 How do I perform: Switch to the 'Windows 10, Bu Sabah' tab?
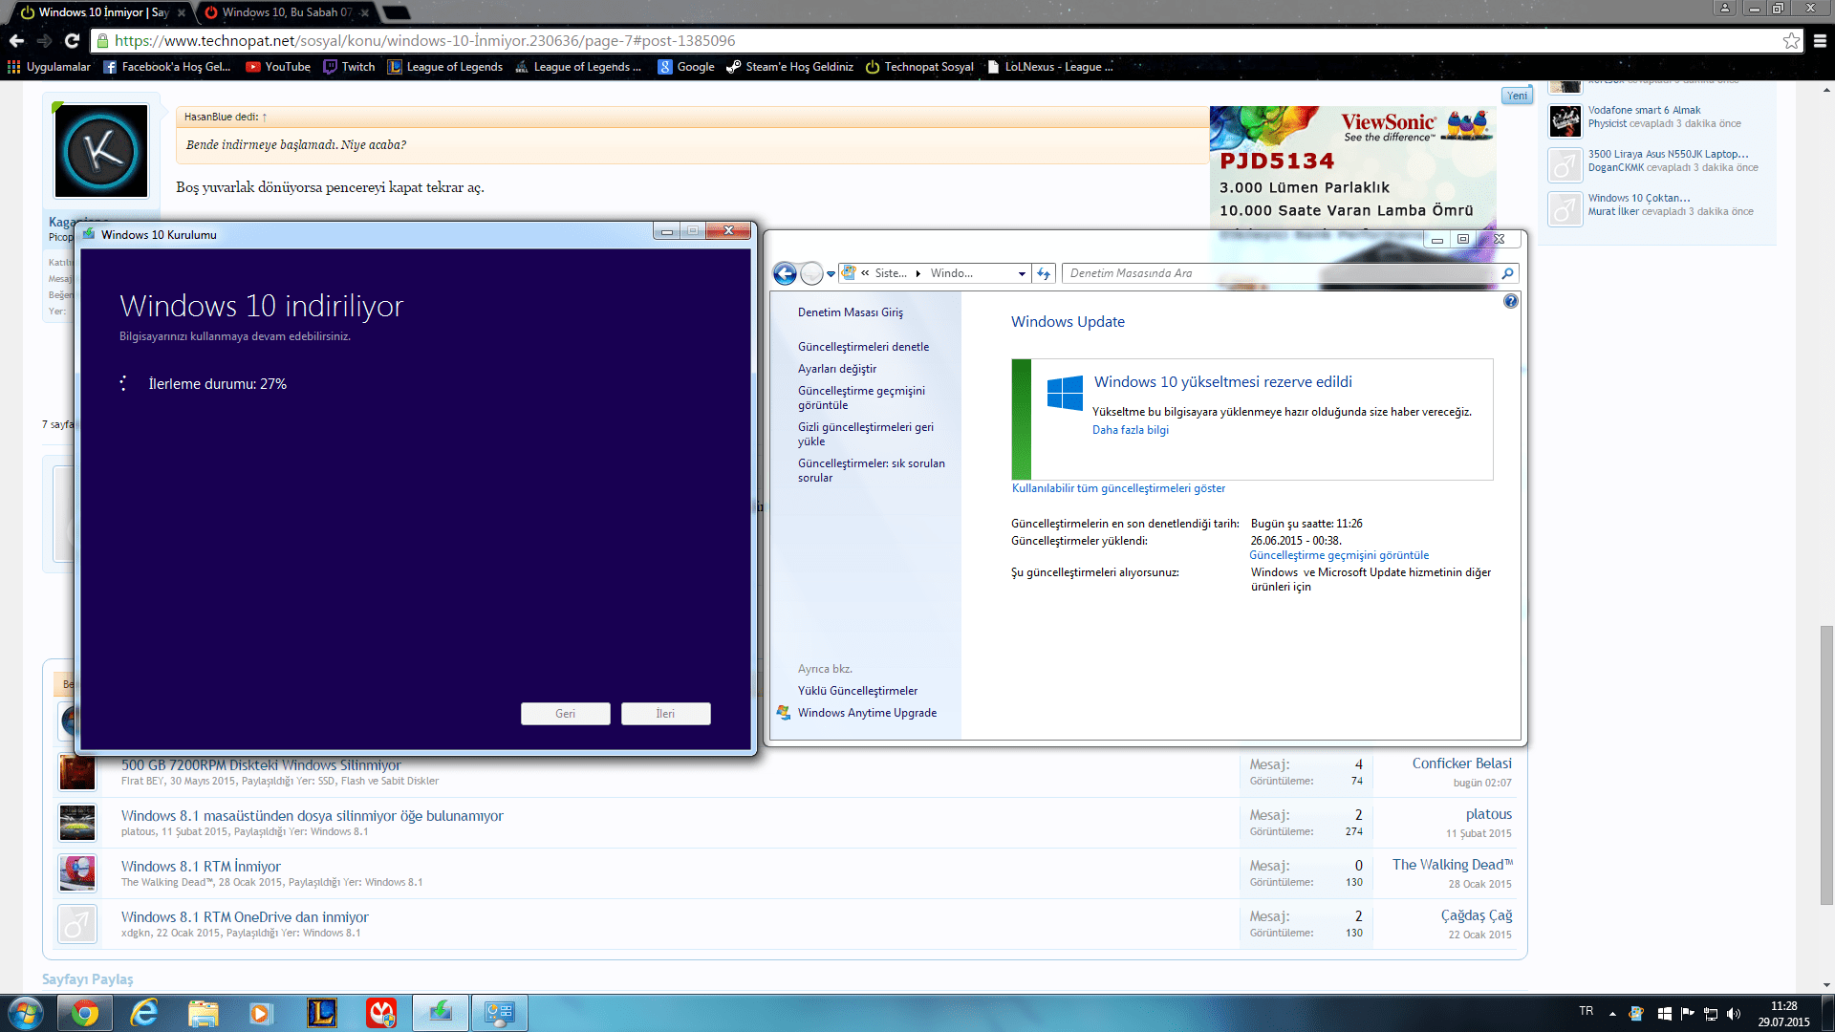click(285, 12)
